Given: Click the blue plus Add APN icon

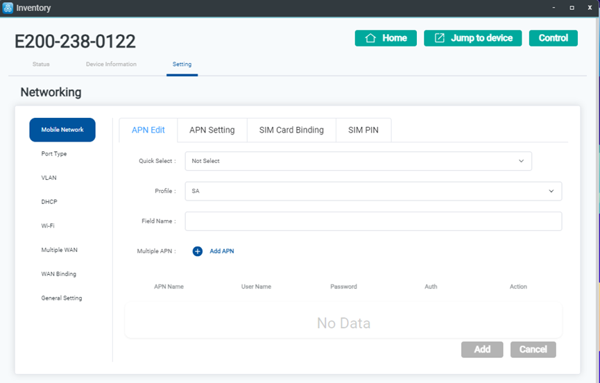Looking at the screenshot, I should (x=198, y=251).
